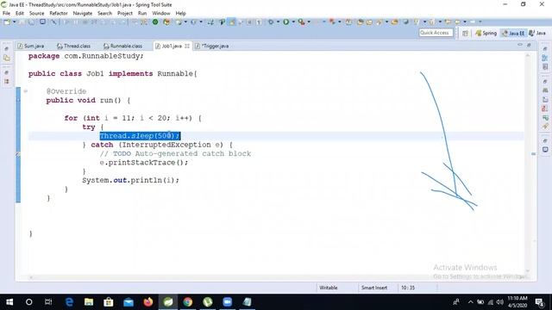The width and height of the screenshot is (552, 310).
Task: Click the Writable status bar entry
Action: pyautogui.click(x=328, y=288)
